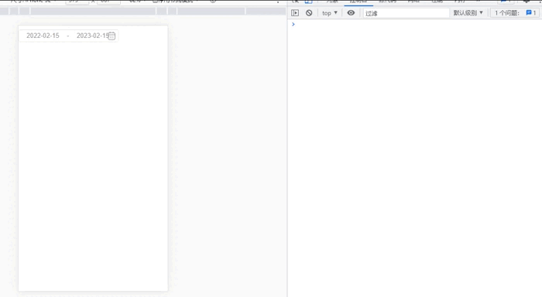This screenshot has width=542, height=297.
Task: Click the console prompt arrow line
Action: coord(293,24)
